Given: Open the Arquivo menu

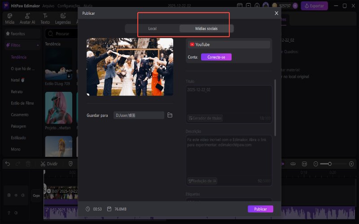Looking at the screenshot, I should click(48, 6).
